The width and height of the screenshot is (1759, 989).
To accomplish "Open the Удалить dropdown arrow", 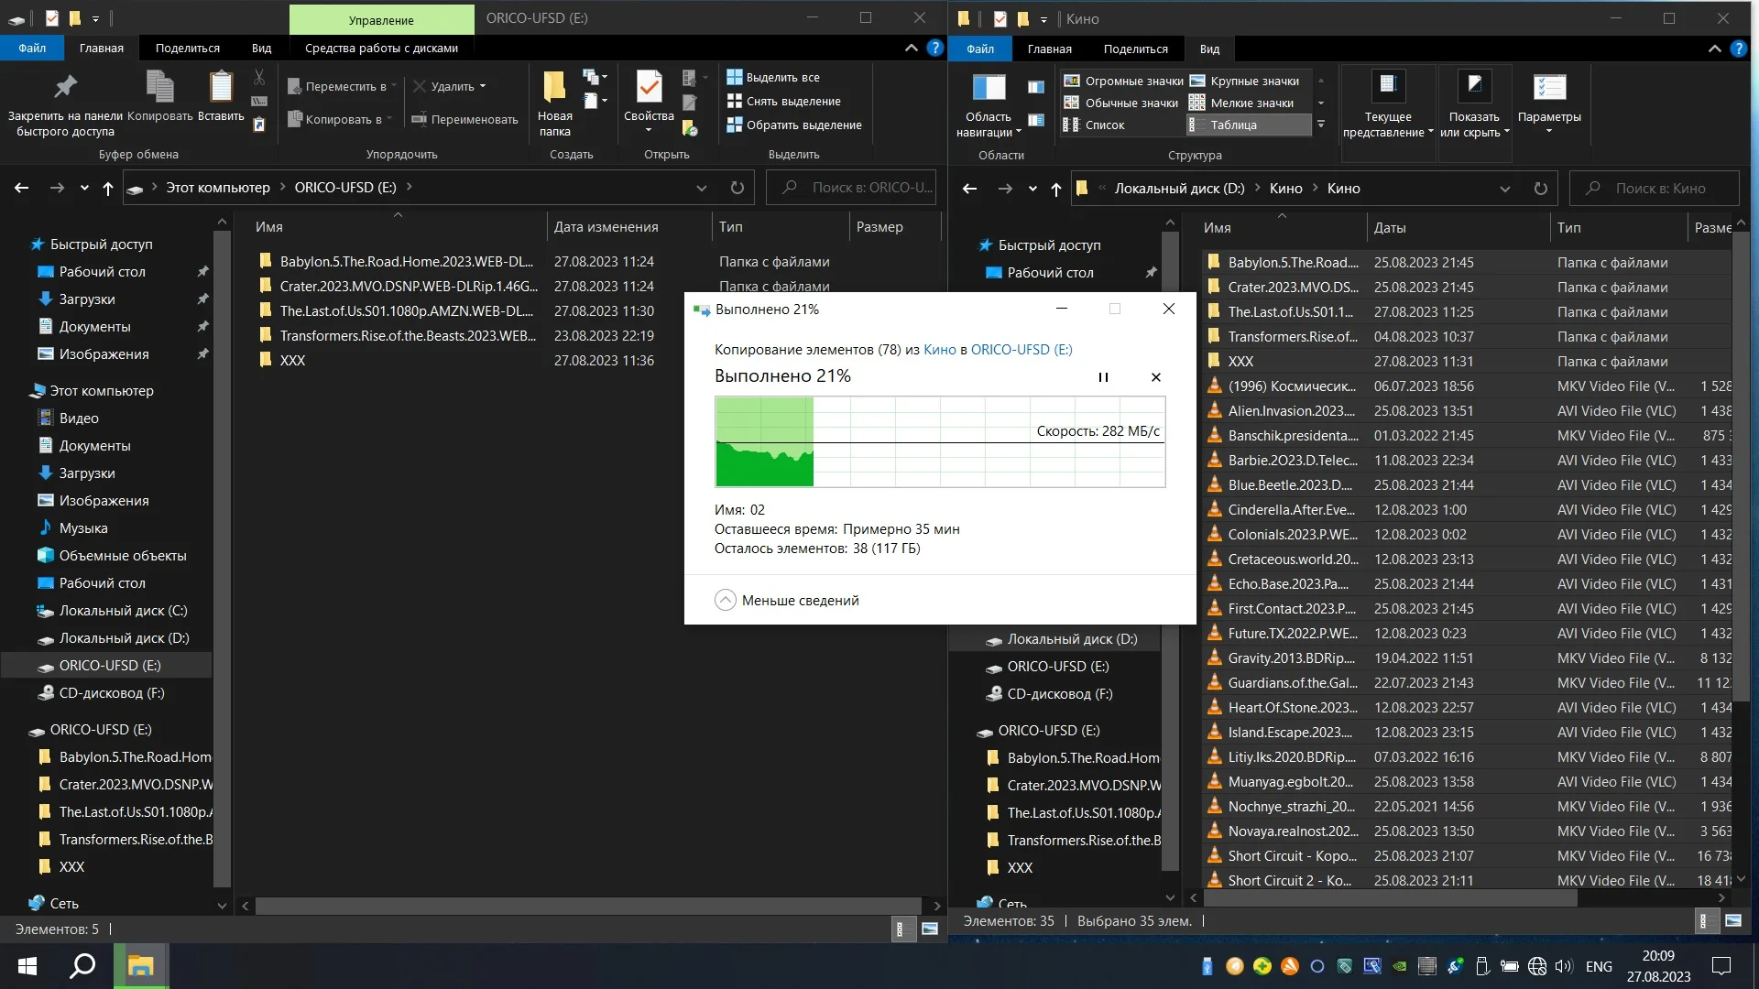I will 483,86.
